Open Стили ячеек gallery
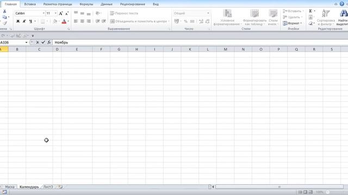348x195 pixels. (273, 18)
